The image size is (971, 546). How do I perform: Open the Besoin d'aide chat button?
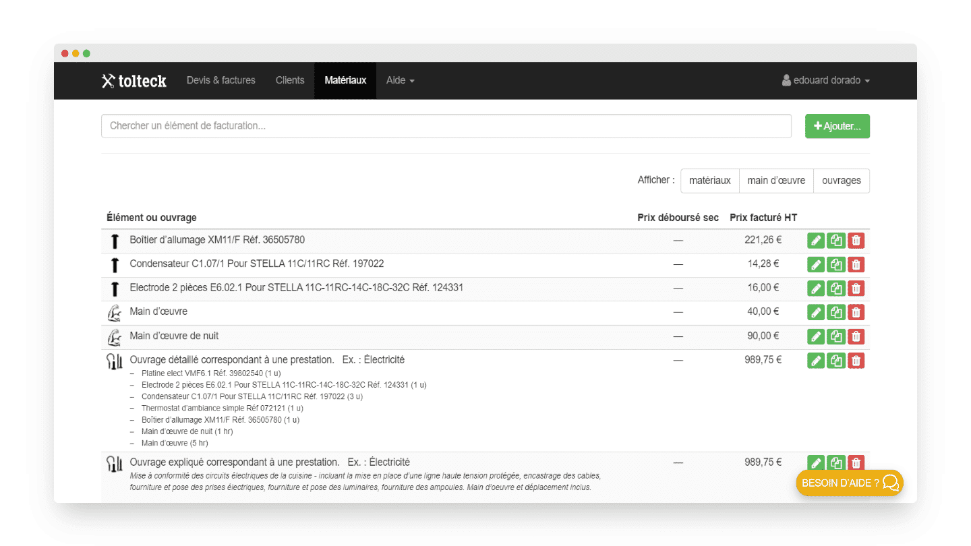[850, 483]
